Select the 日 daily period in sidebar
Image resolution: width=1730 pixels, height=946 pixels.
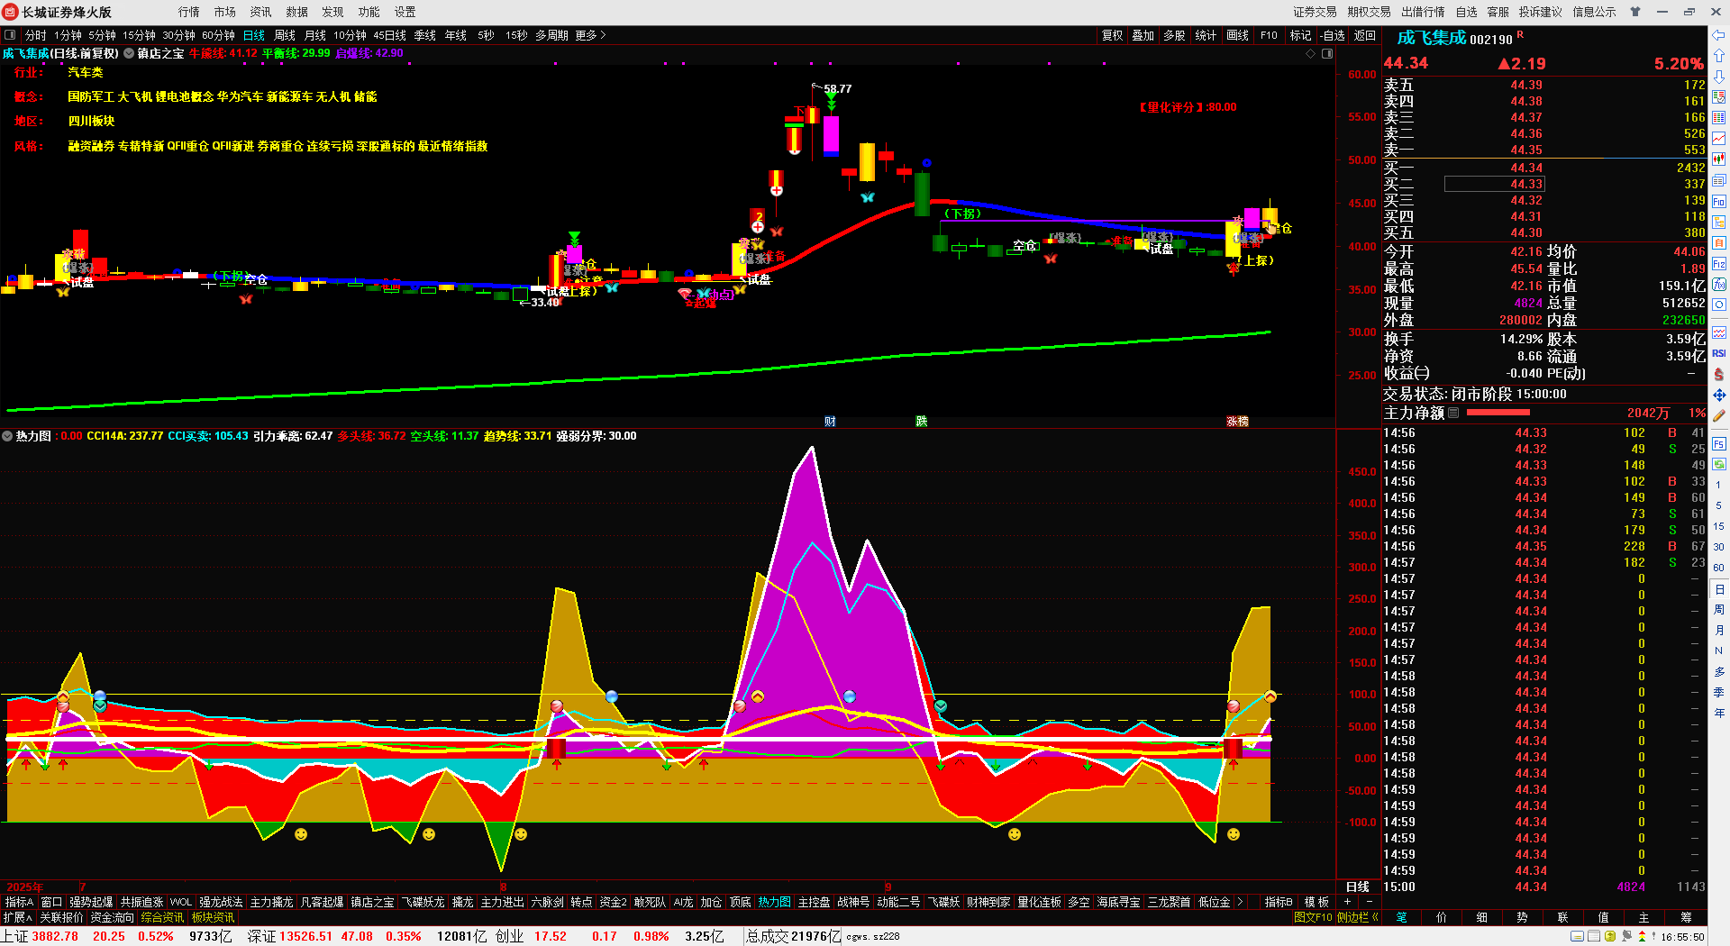[1719, 589]
